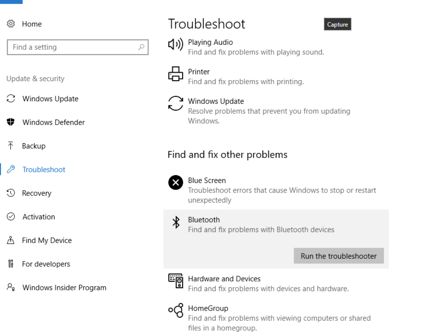Click the Blue Screen error icon
This screenshot has width=443, height=332.
(175, 183)
